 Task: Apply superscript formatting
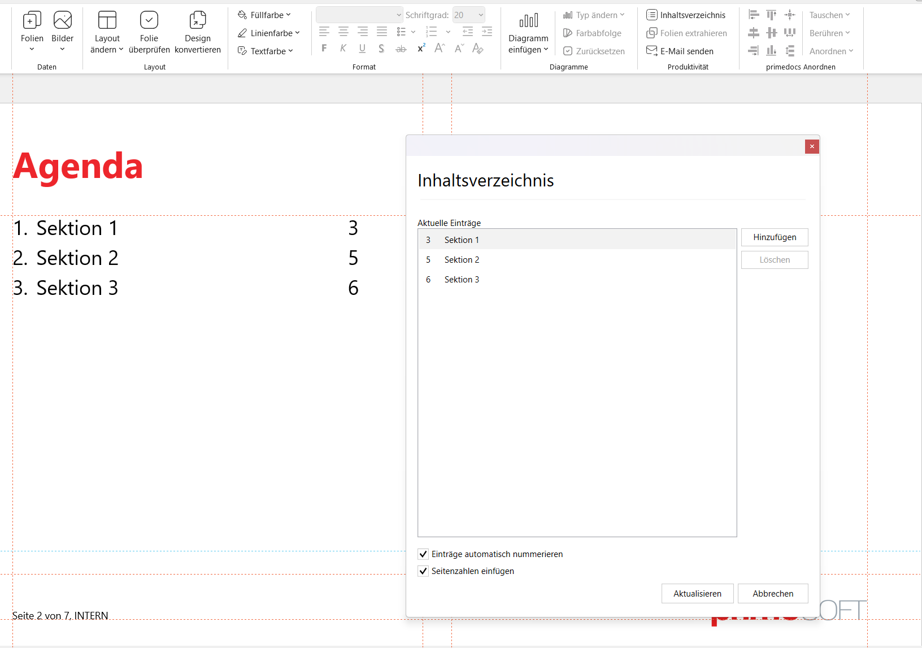(x=421, y=49)
